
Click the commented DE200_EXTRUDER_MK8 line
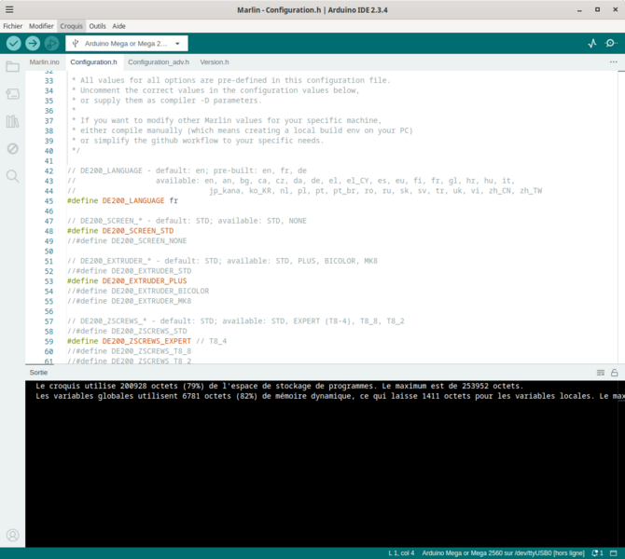pos(129,301)
